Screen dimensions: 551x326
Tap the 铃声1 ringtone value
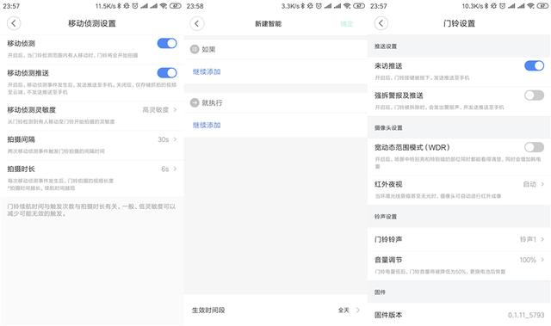[528, 239]
